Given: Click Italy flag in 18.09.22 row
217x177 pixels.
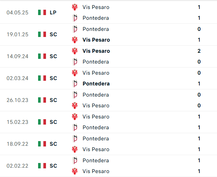Looking at the screenshot, I should 42,144.
